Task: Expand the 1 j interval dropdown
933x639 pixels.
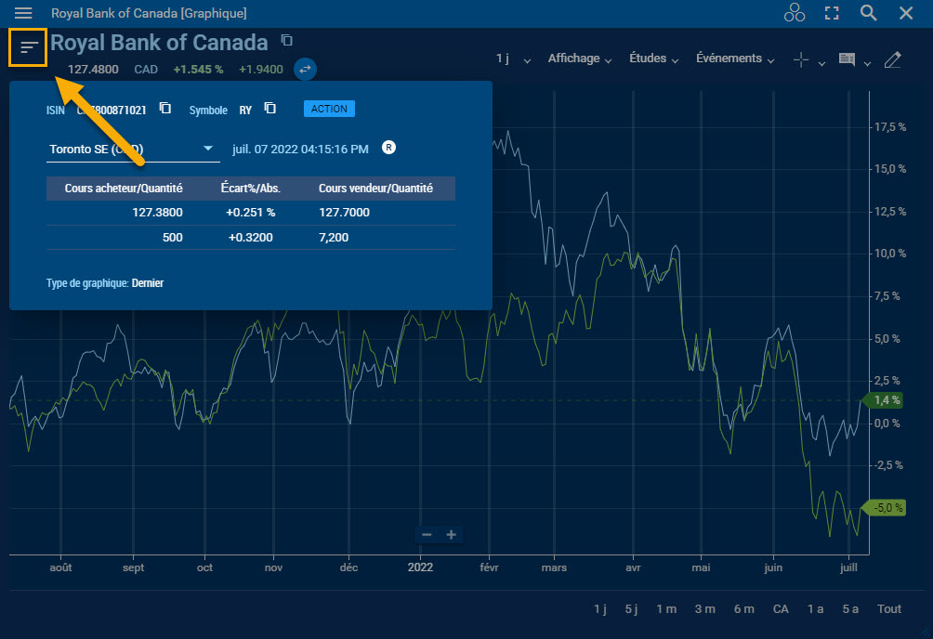Action: tap(513, 59)
